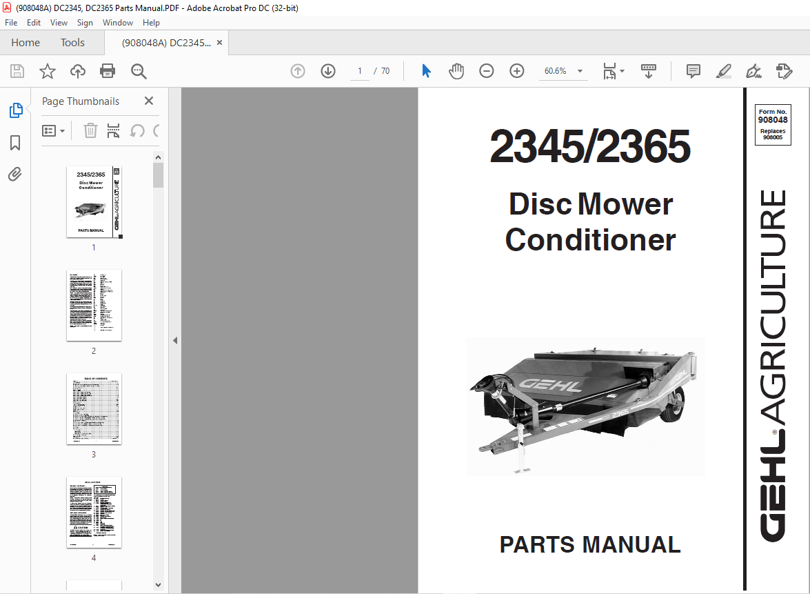
Task: Print the document
Action: [x=108, y=71]
